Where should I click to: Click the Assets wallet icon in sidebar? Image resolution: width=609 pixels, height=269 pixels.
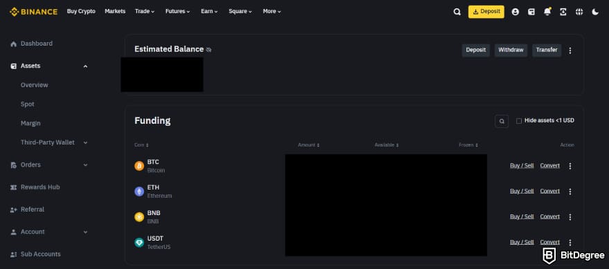tap(14, 66)
